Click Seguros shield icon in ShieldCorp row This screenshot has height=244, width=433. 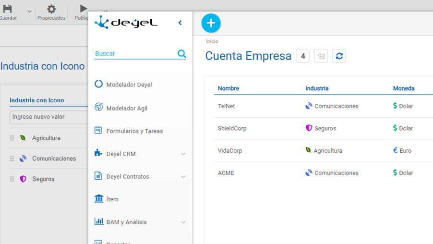point(309,128)
